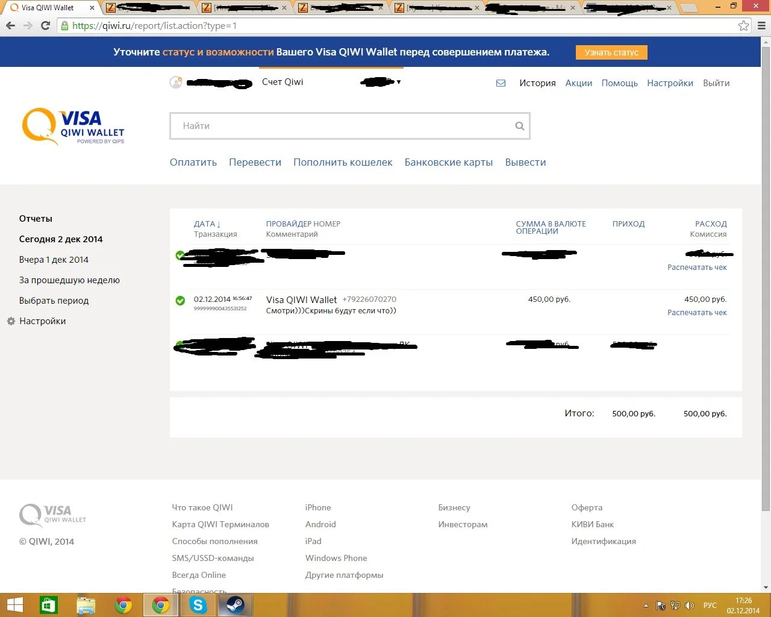This screenshot has height=617, width=771.
Task: Click the volume speaker tray icon
Action: 690,606
